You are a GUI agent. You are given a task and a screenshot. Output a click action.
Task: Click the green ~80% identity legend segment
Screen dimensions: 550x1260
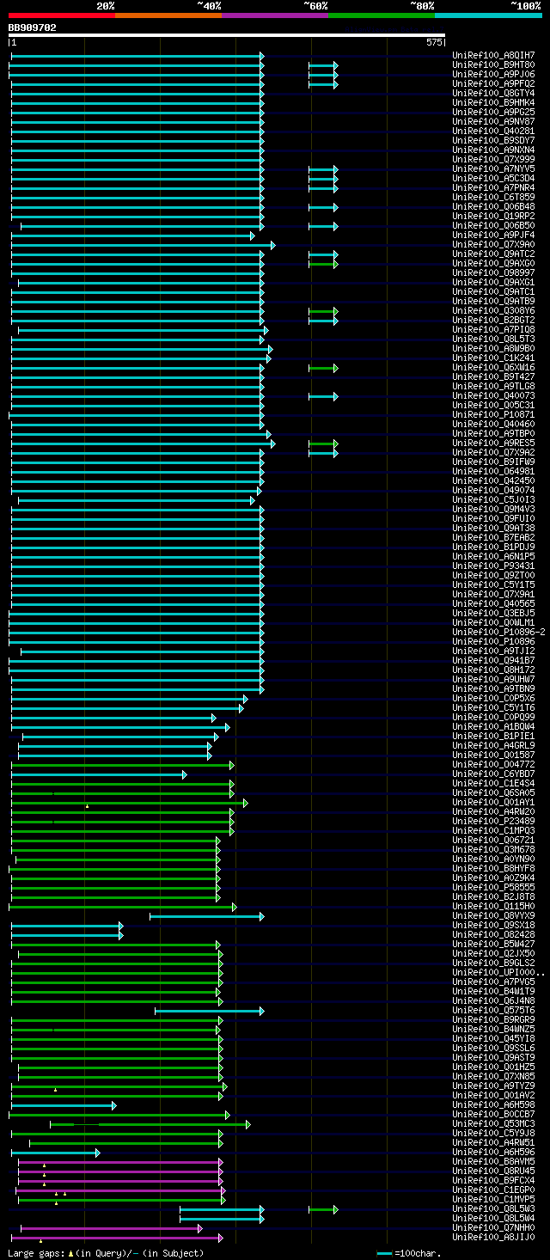pyautogui.click(x=381, y=15)
